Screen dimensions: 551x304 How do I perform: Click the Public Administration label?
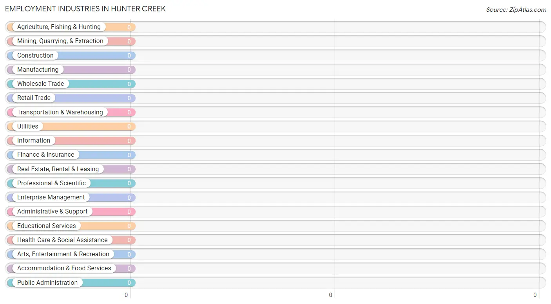click(47, 283)
